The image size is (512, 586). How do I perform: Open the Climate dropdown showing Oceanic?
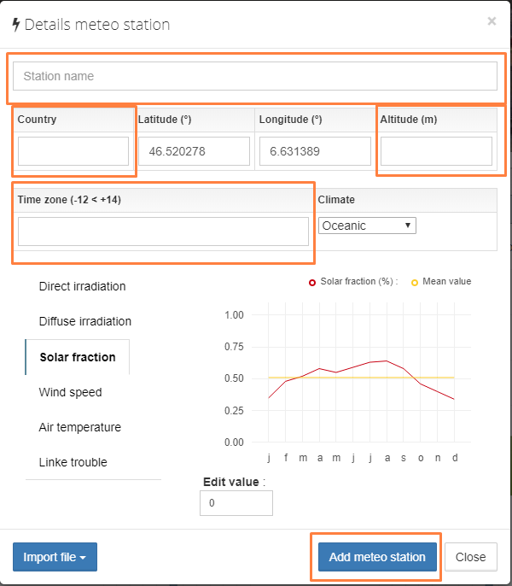pyautogui.click(x=367, y=226)
